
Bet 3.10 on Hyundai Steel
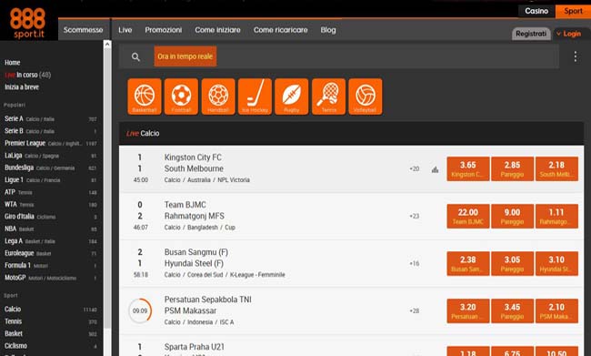[556, 263]
